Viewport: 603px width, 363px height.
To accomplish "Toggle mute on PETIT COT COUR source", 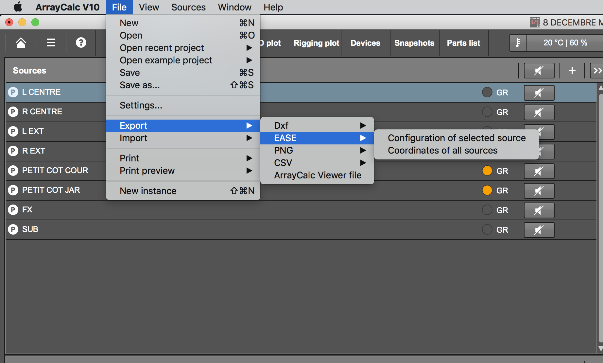I will coord(539,171).
